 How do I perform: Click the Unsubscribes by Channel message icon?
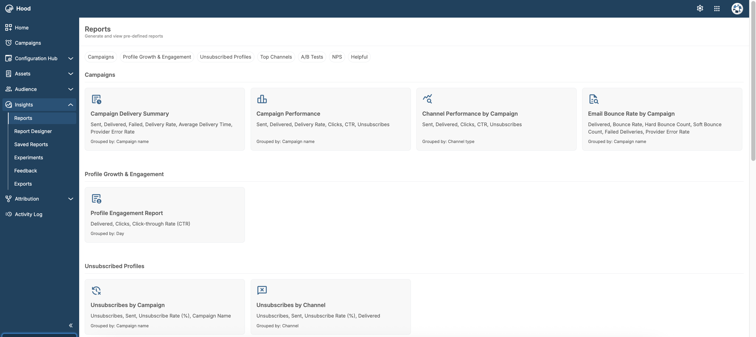coord(262,290)
